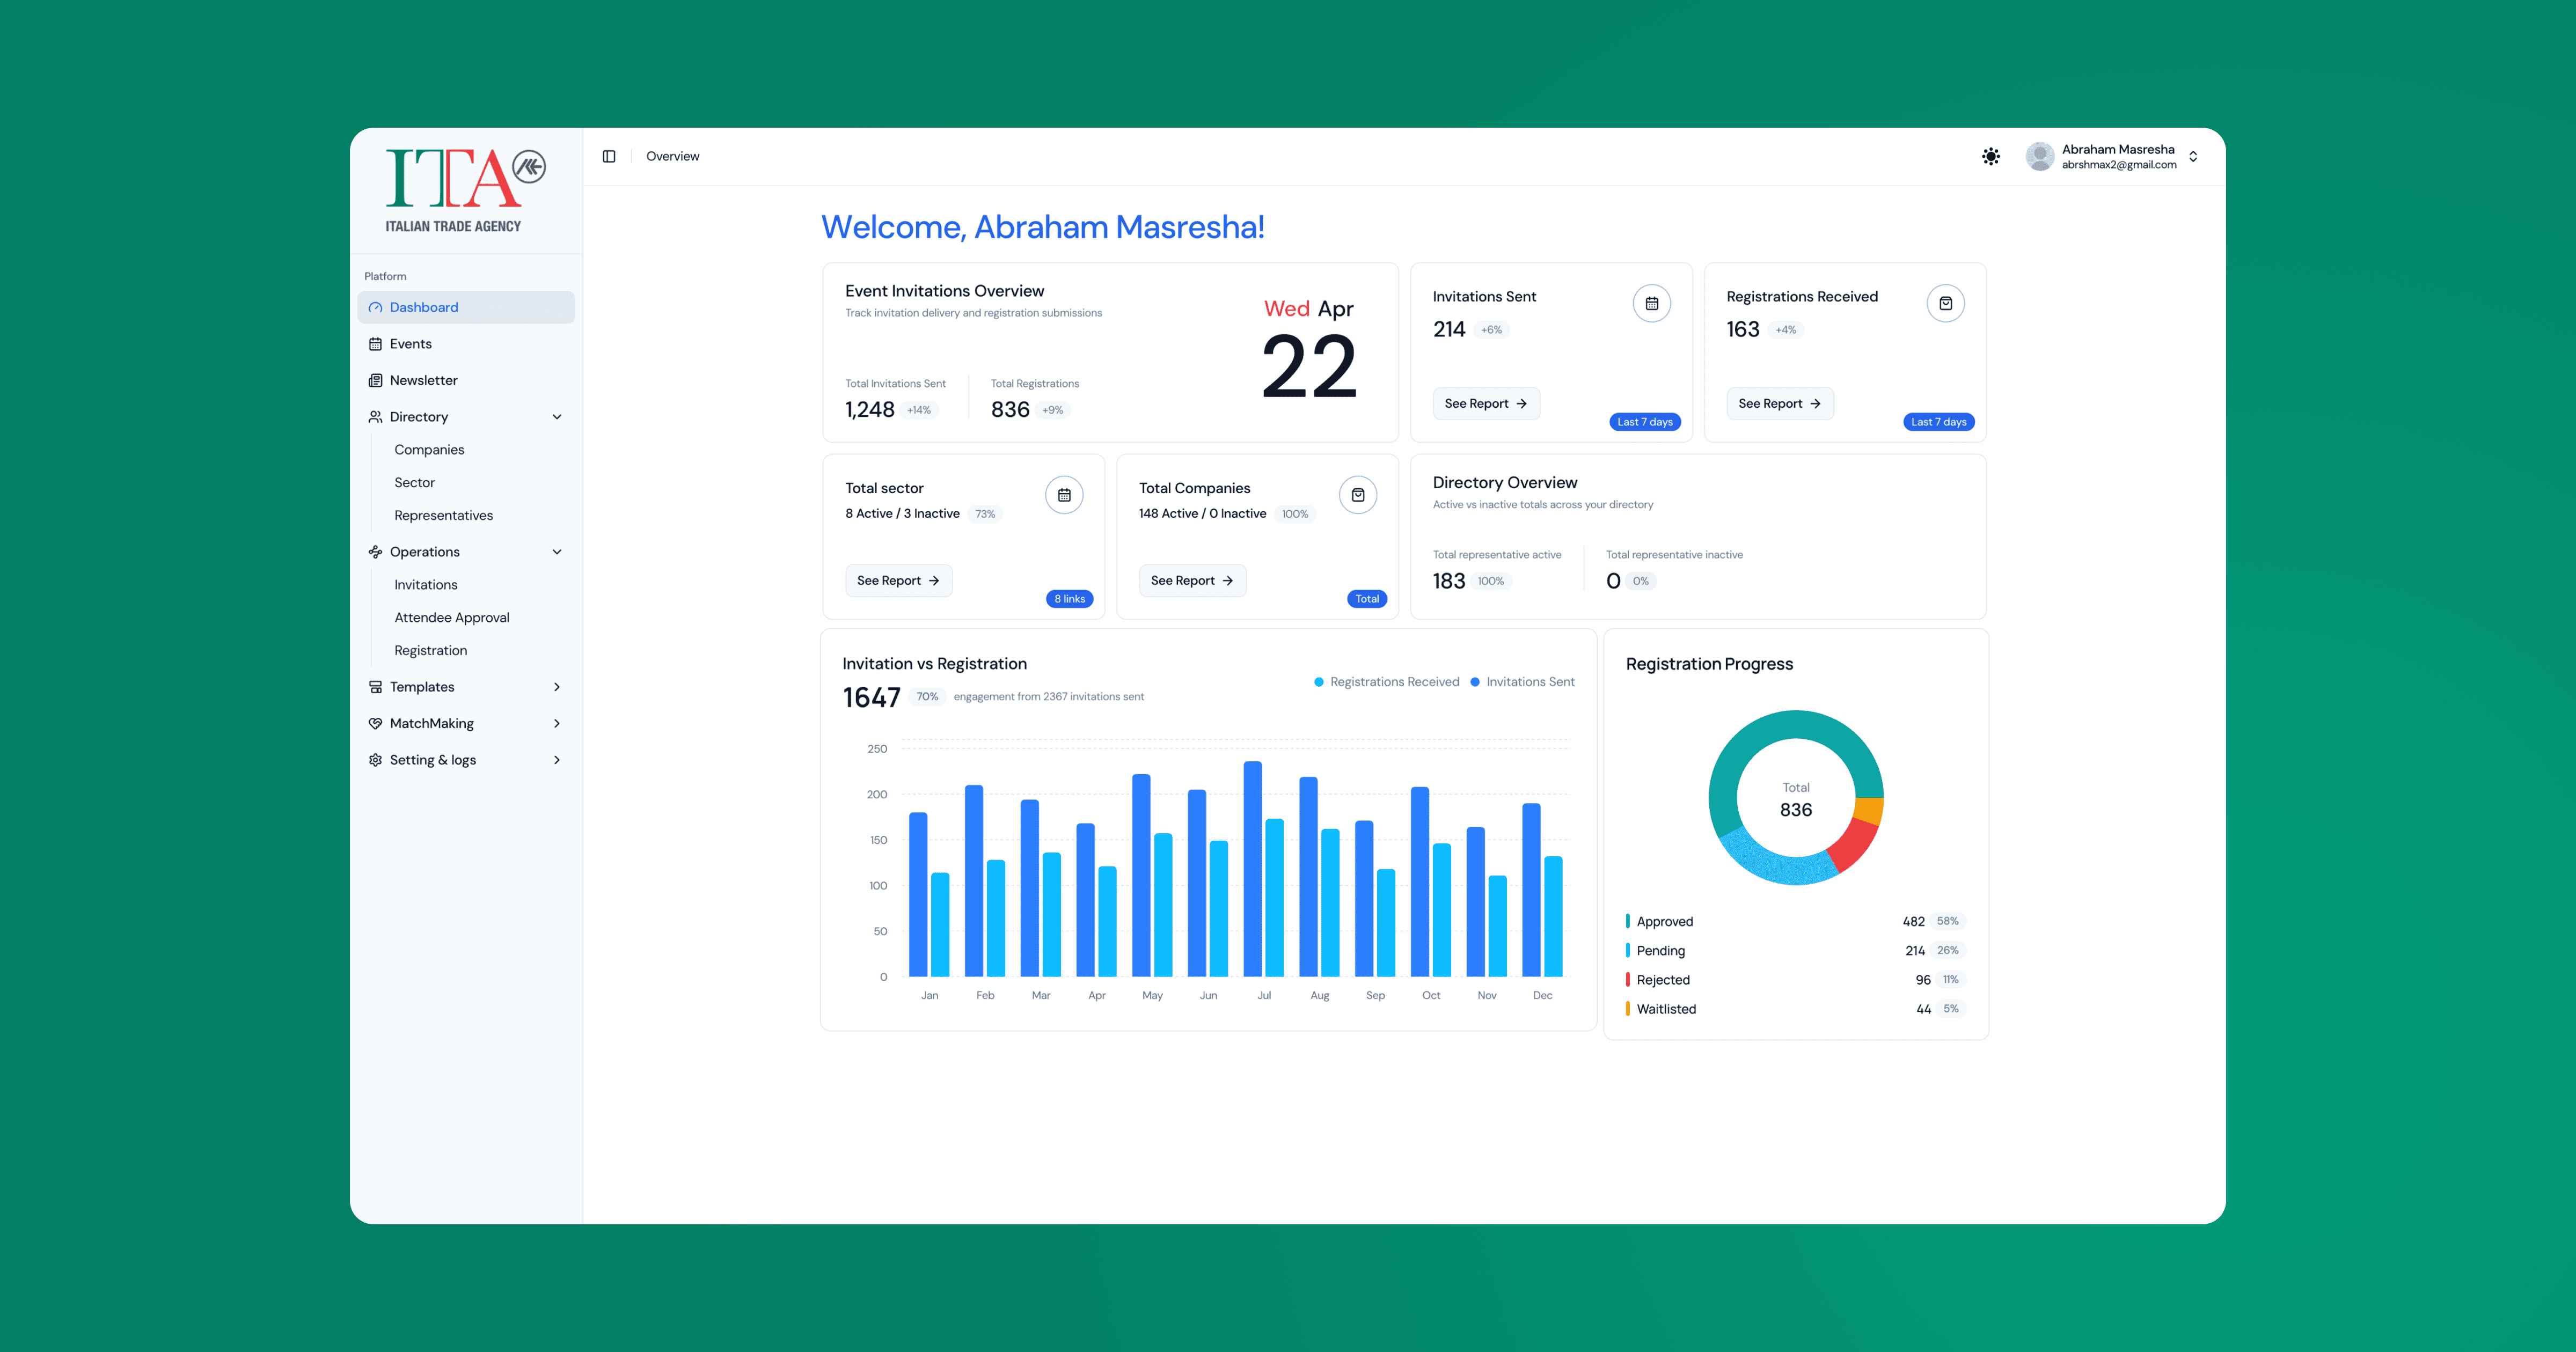
Task: Collapse the Directory section chevron
Action: pyautogui.click(x=557, y=417)
